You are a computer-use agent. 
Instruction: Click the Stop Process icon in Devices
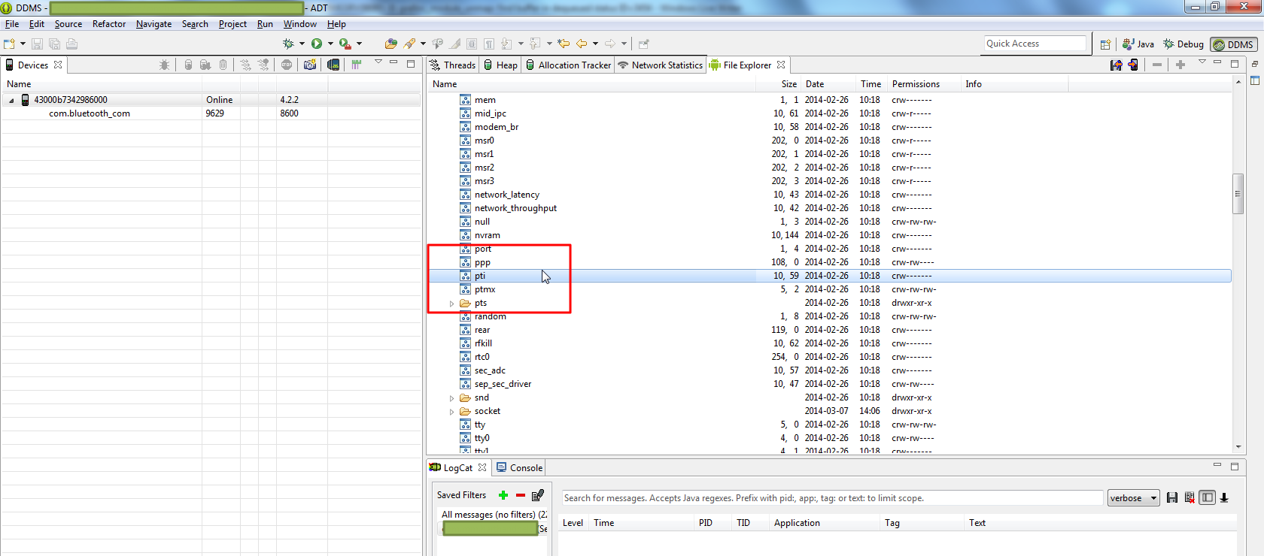tap(287, 65)
